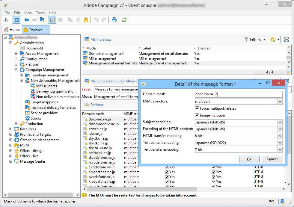Click the redo arrow icon
The height and width of the screenshot is (207, 294).
coord(104,20)
